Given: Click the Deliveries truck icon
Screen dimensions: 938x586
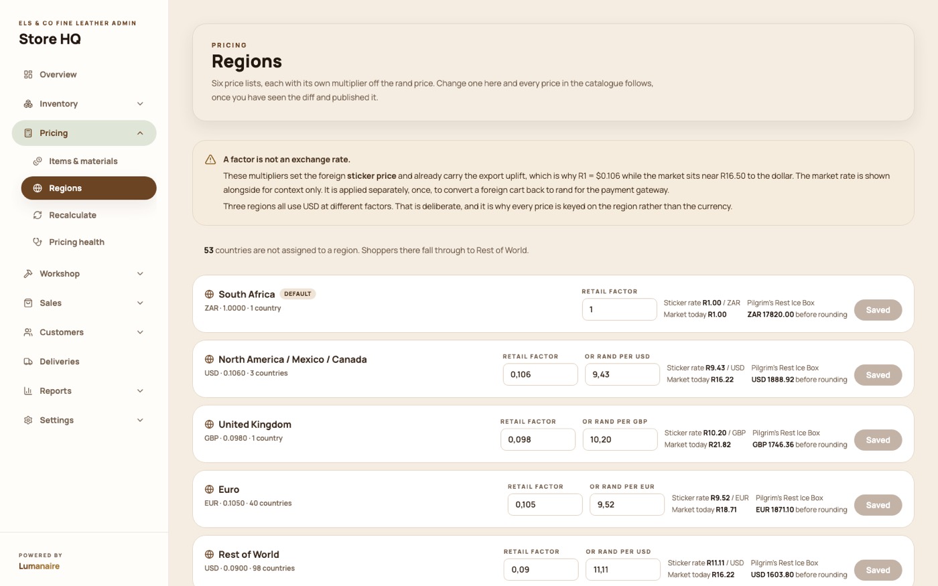Looking at the screenshot, I should [28, 362].
